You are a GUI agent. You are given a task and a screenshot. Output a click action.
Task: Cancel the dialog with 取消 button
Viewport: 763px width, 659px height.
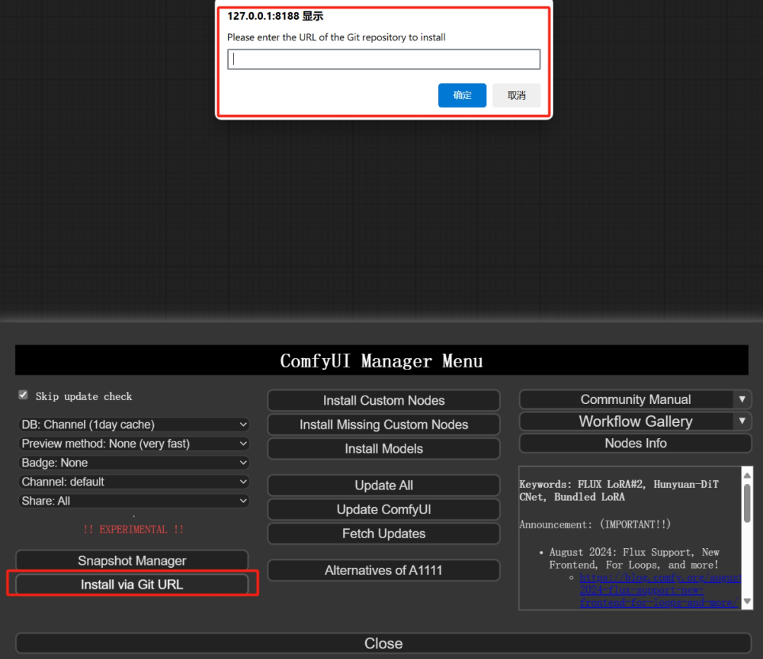pos(516,95)
